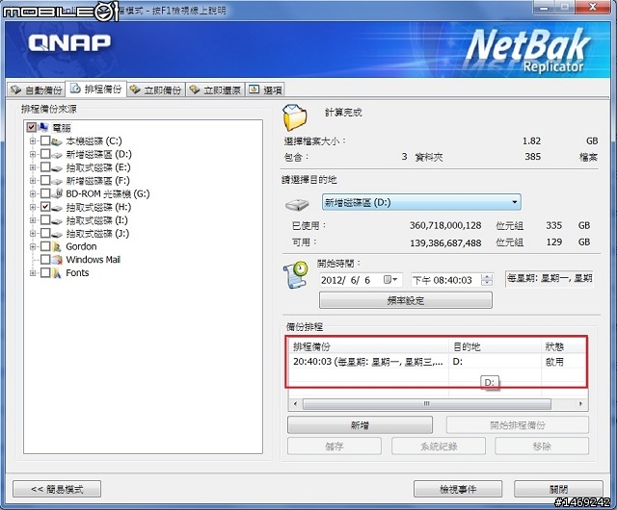Decrease time with the spinner down arrow
Screen dimensions: 617x510
click(x=487, y=283)
